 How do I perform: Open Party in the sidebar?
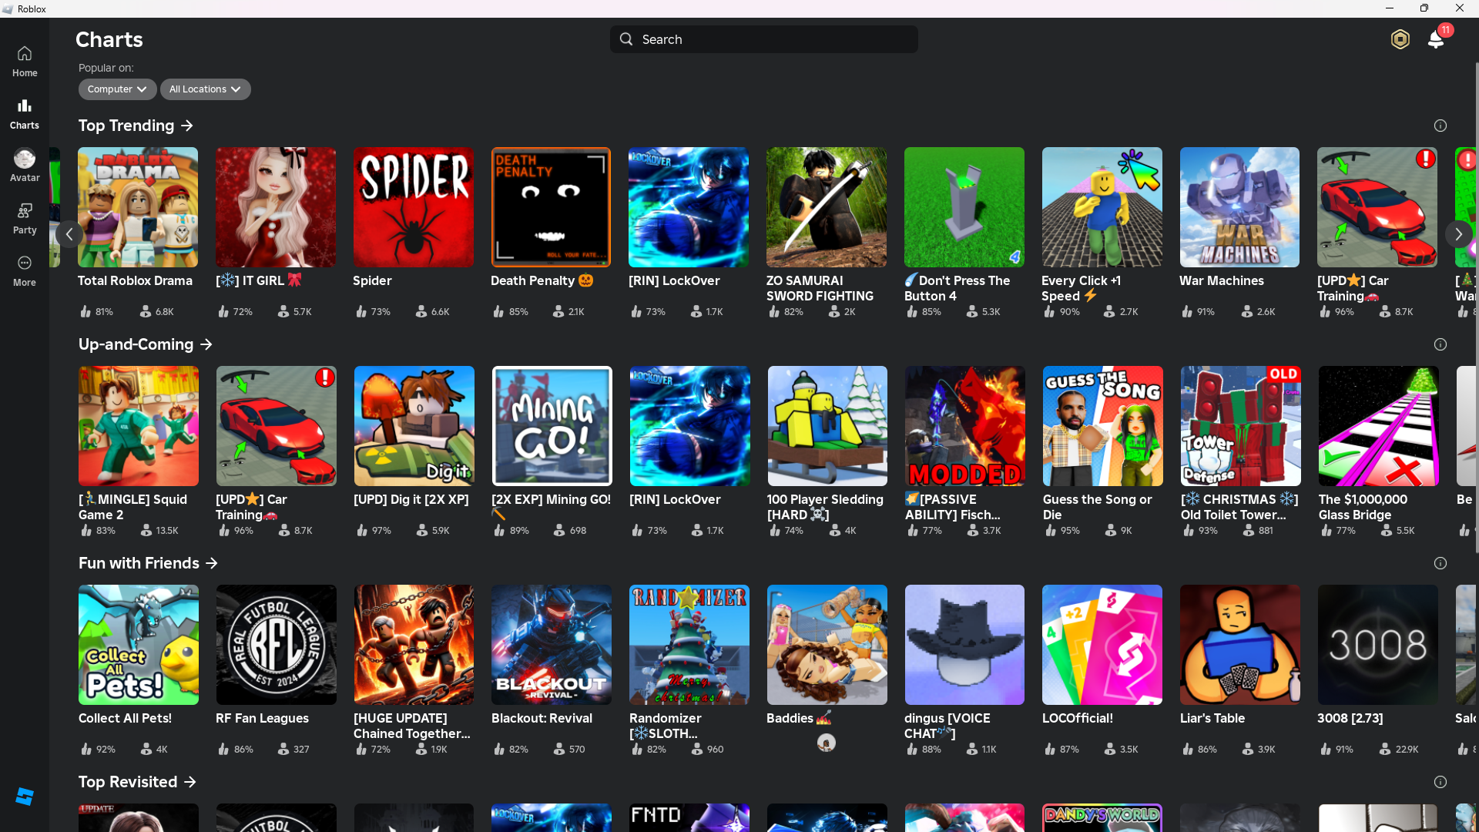25,218
